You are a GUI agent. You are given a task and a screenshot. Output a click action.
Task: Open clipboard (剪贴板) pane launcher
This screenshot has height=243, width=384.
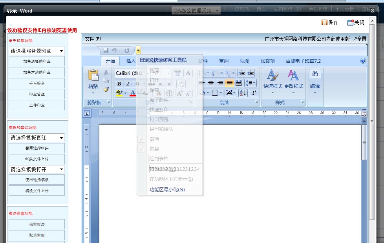pos(108,102)
